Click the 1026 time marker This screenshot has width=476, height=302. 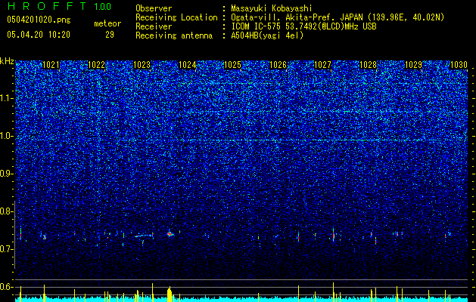[278, 65]
